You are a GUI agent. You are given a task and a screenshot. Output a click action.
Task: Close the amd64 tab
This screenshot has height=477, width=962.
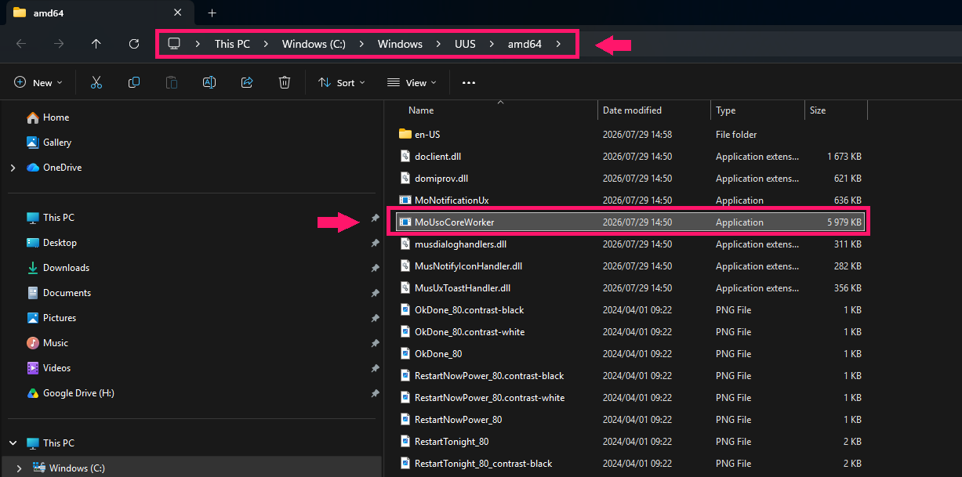pyautogui.click(x=177, y=13)
